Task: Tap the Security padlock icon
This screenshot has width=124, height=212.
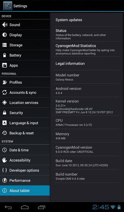Action: [4, 113]
